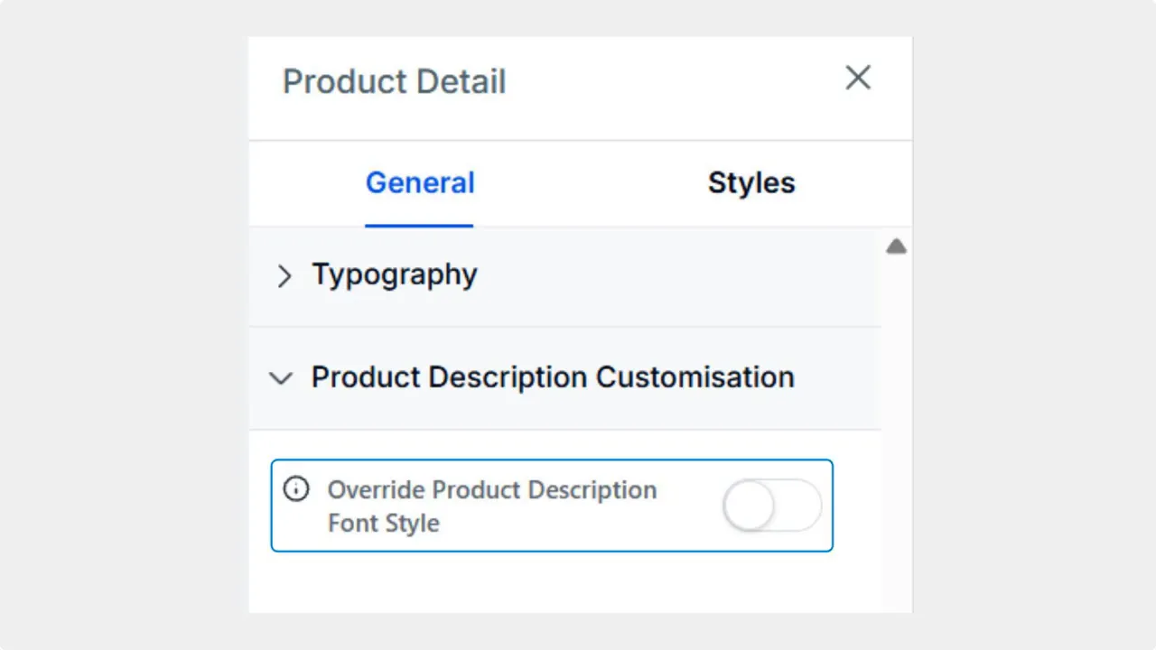Image resolution: width=1156 pixels, height=650 pixels.
Task: Click the Product Detail title text
Action: point(394,81)
